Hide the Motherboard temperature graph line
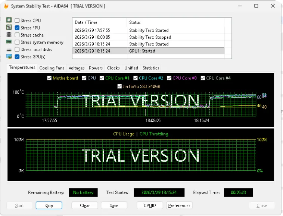 pos(49,78)
